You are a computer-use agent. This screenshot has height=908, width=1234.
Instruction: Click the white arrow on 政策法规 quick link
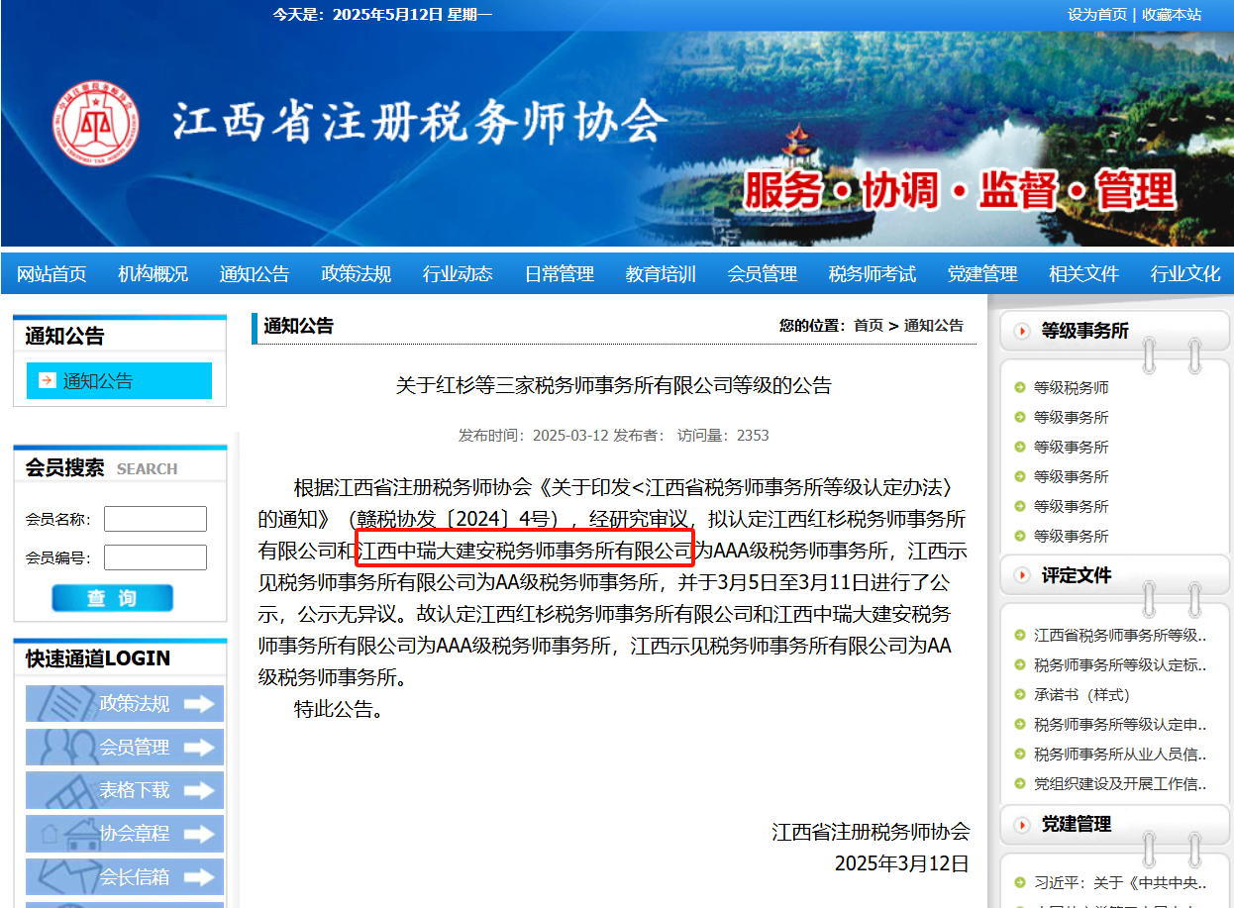click(199, 704)
